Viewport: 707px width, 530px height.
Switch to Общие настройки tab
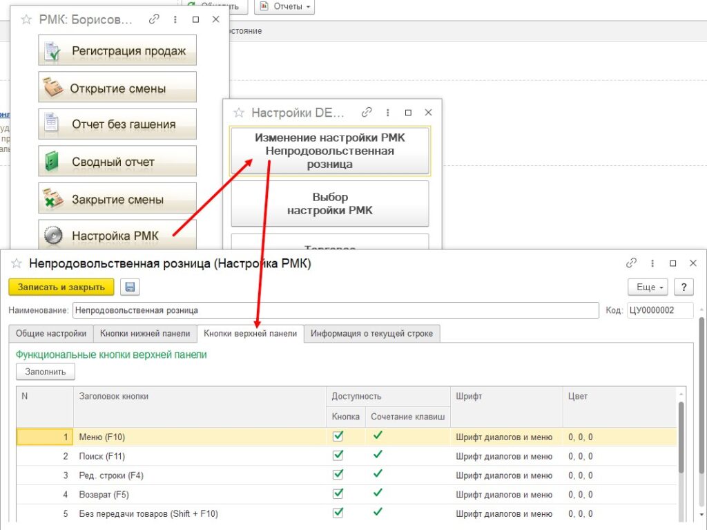click(50, 334)
